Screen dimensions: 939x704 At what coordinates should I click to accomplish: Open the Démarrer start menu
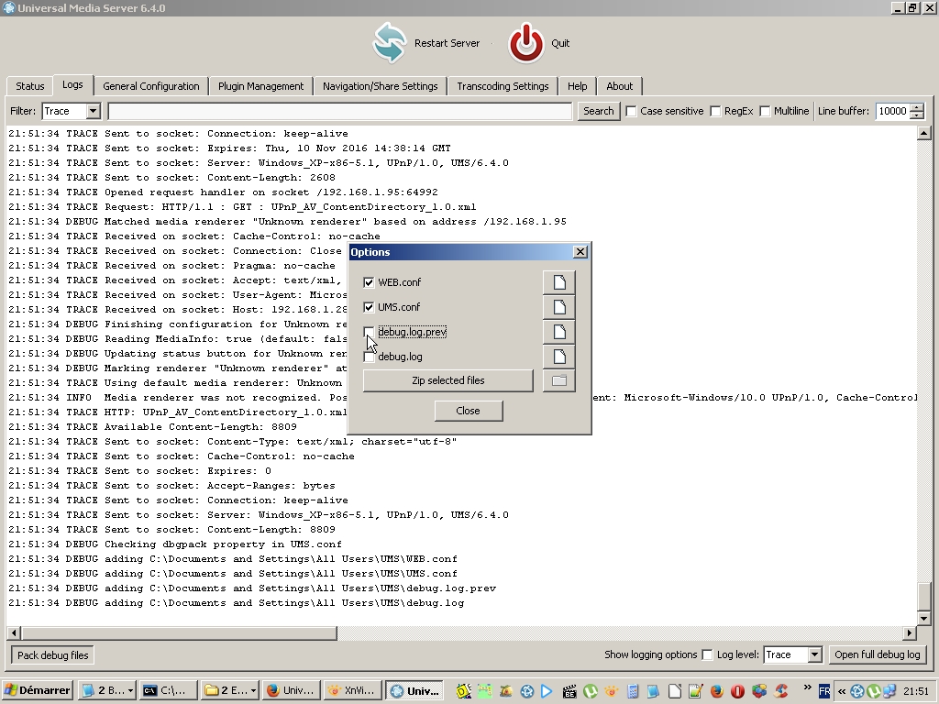coord(37,690)
